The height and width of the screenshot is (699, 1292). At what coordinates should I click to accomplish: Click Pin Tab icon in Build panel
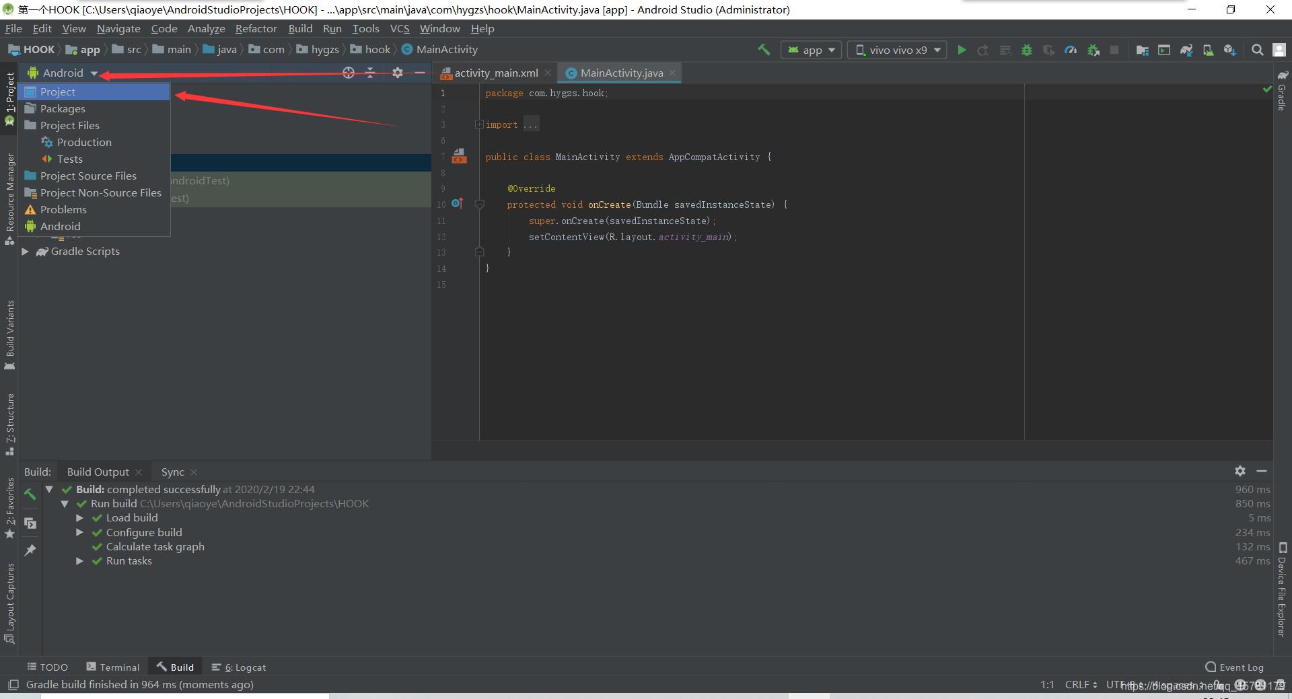(30, 550)
